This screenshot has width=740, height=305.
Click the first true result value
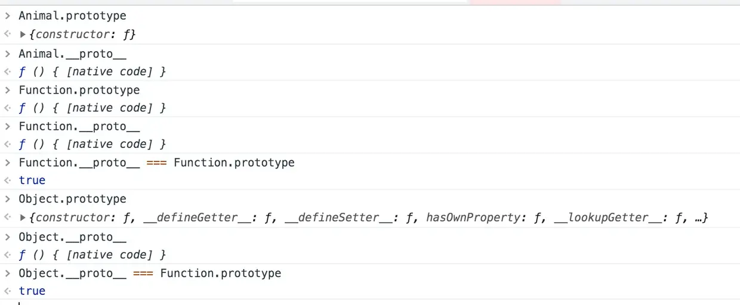32,180
